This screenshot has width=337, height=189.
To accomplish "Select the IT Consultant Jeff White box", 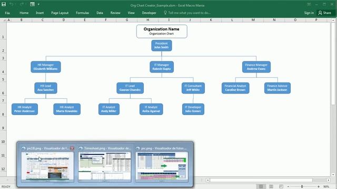I will pyautogui.click(x=193, y=88).
